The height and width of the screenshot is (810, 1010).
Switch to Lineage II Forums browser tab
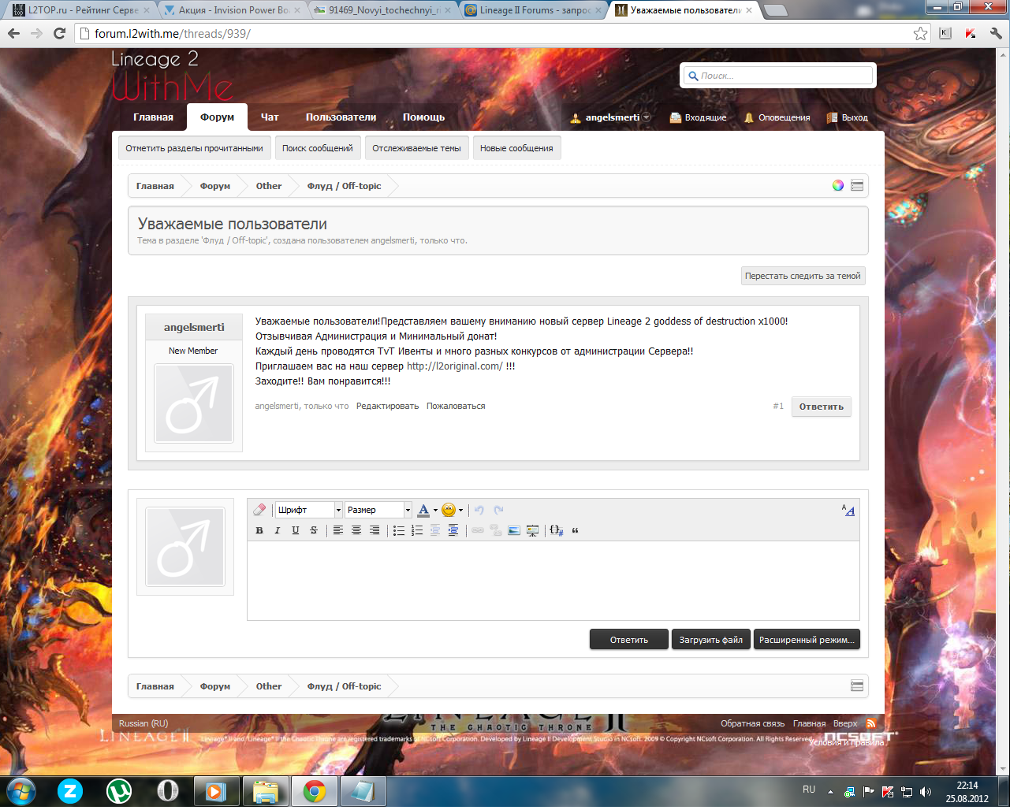pos(533,10)
